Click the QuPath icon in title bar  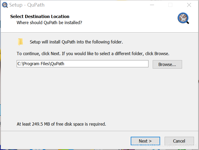[x=5, y=5]
